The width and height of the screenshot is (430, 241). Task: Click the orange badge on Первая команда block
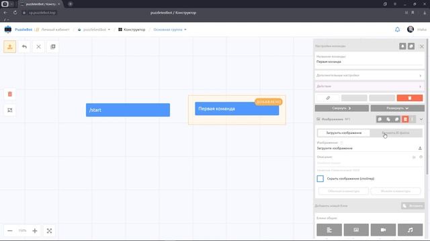tap(269, 102)
